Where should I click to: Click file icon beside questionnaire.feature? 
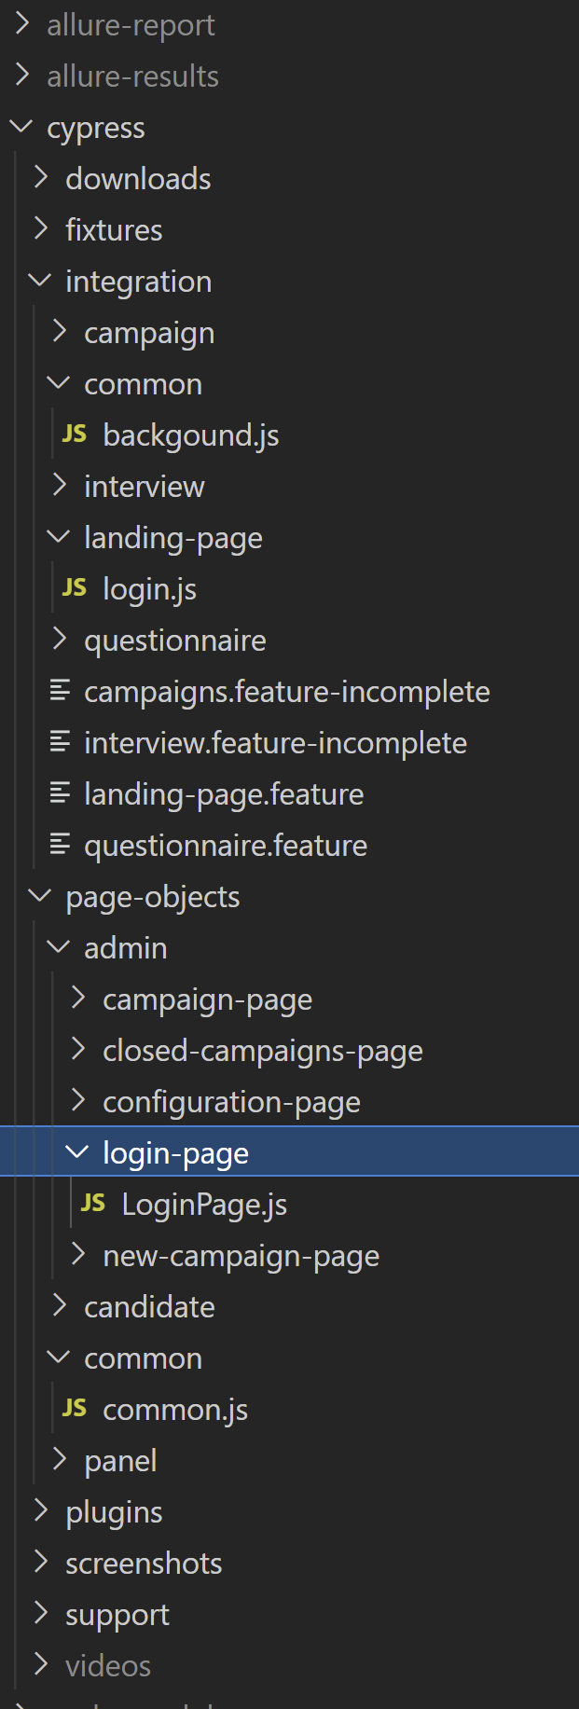click(60, 845)
